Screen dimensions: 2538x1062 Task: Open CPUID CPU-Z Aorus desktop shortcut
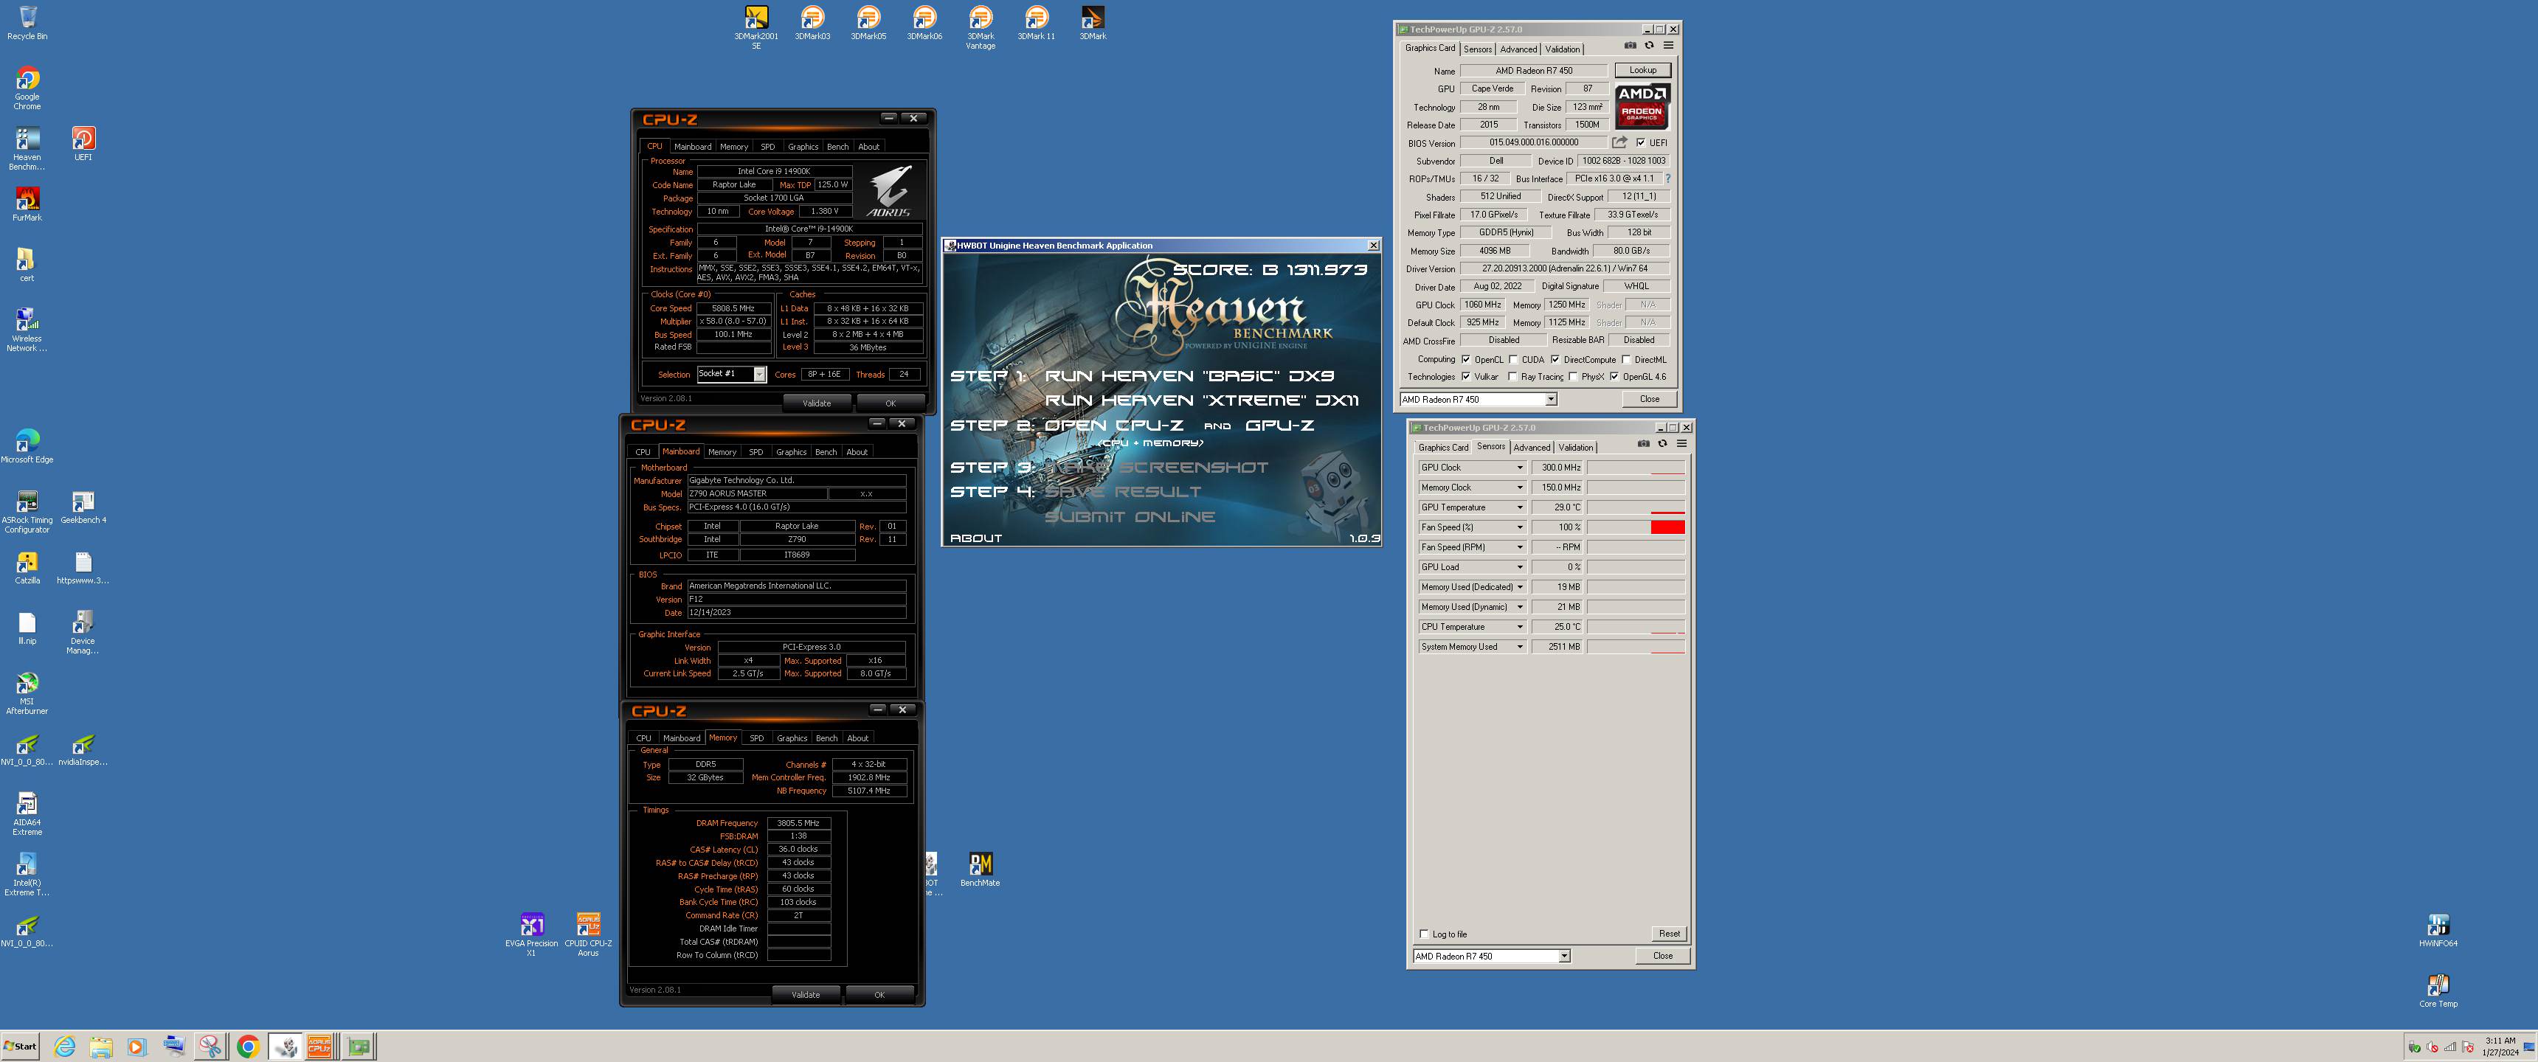[x=588, y=935]
